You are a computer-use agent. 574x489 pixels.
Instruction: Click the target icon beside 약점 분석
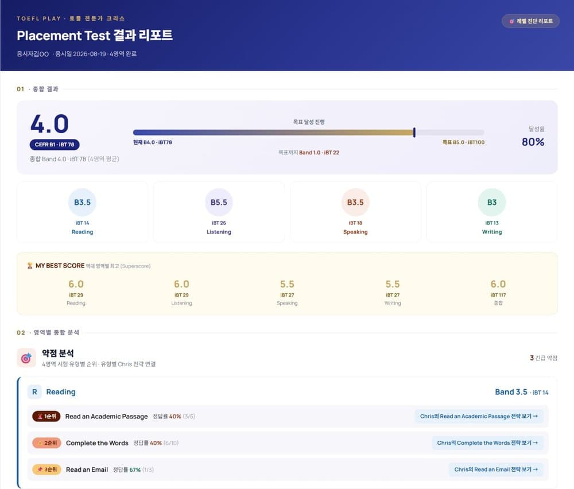pyautogui.click(x=26, y=358)
